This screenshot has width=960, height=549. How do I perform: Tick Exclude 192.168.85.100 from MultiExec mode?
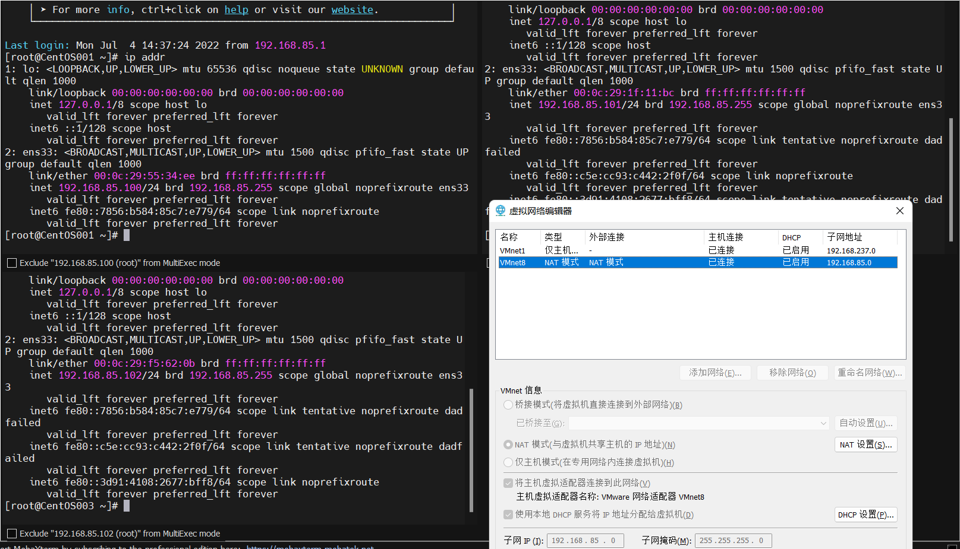(12, 263)
